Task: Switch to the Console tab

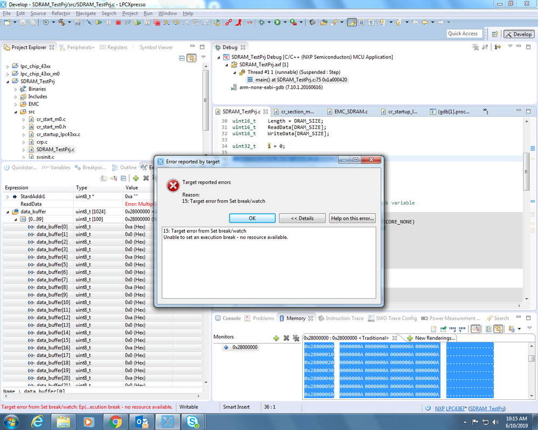Action: [228, 318]
